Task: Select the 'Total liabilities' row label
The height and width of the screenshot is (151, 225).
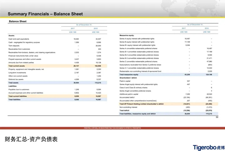Action: 14,100
